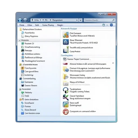This screenshot has height=138, width=138.
Task: Collapse the section using small up arrow at right
Action: pos(113,63)
